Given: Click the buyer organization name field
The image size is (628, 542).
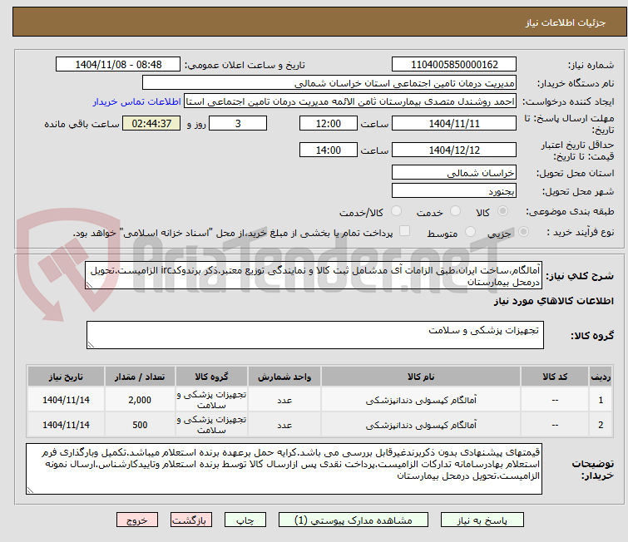Looking at the screenshot, I should pos(329,83).
